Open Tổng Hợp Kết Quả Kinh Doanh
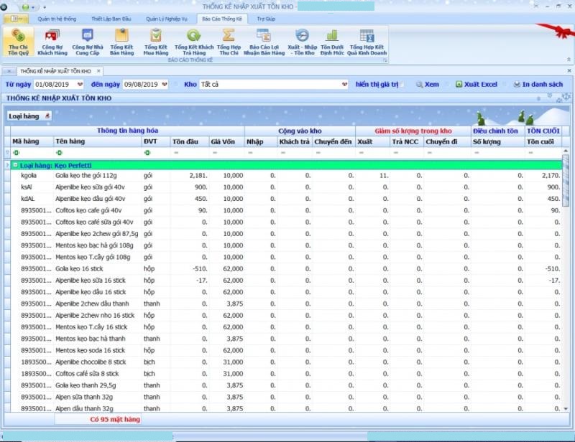Viewport: 575px width, 442px height. pyautogui.click(x=367, y=42)
